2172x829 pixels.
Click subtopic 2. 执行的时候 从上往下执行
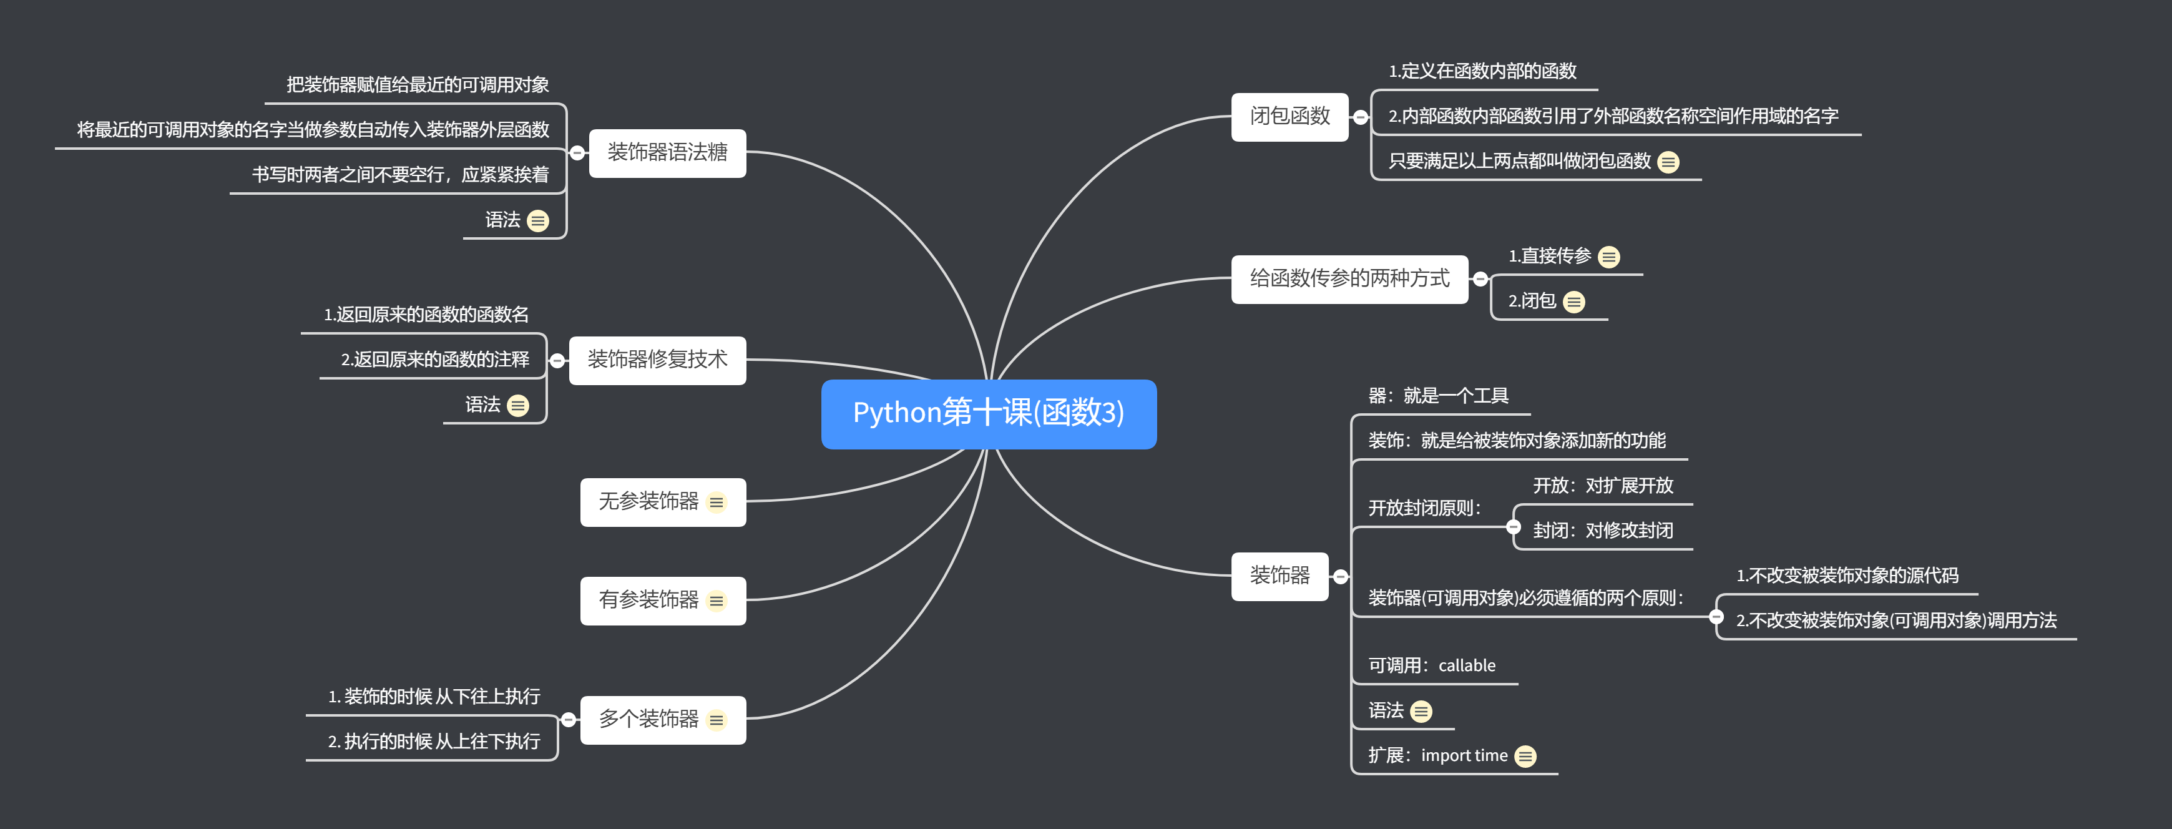[433, 741]
